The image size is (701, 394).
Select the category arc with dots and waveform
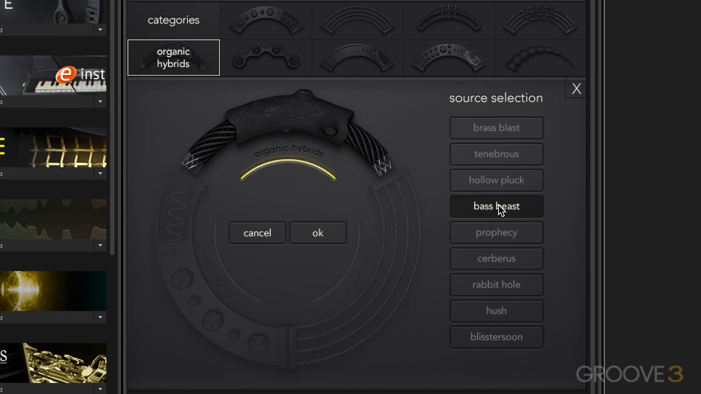coord(266,20)
